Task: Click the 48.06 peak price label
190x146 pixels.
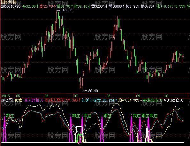Action: pos(67,10)
